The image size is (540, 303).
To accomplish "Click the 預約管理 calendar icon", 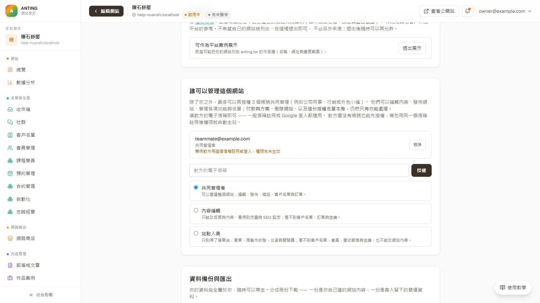I will tap(10, 173).
